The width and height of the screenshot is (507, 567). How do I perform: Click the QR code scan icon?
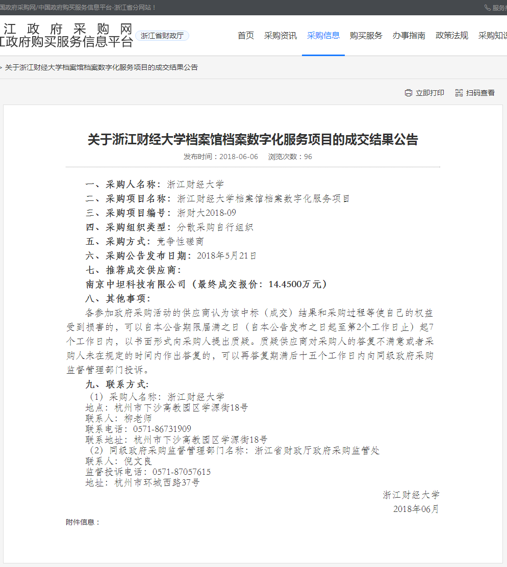tap(459, 93)
